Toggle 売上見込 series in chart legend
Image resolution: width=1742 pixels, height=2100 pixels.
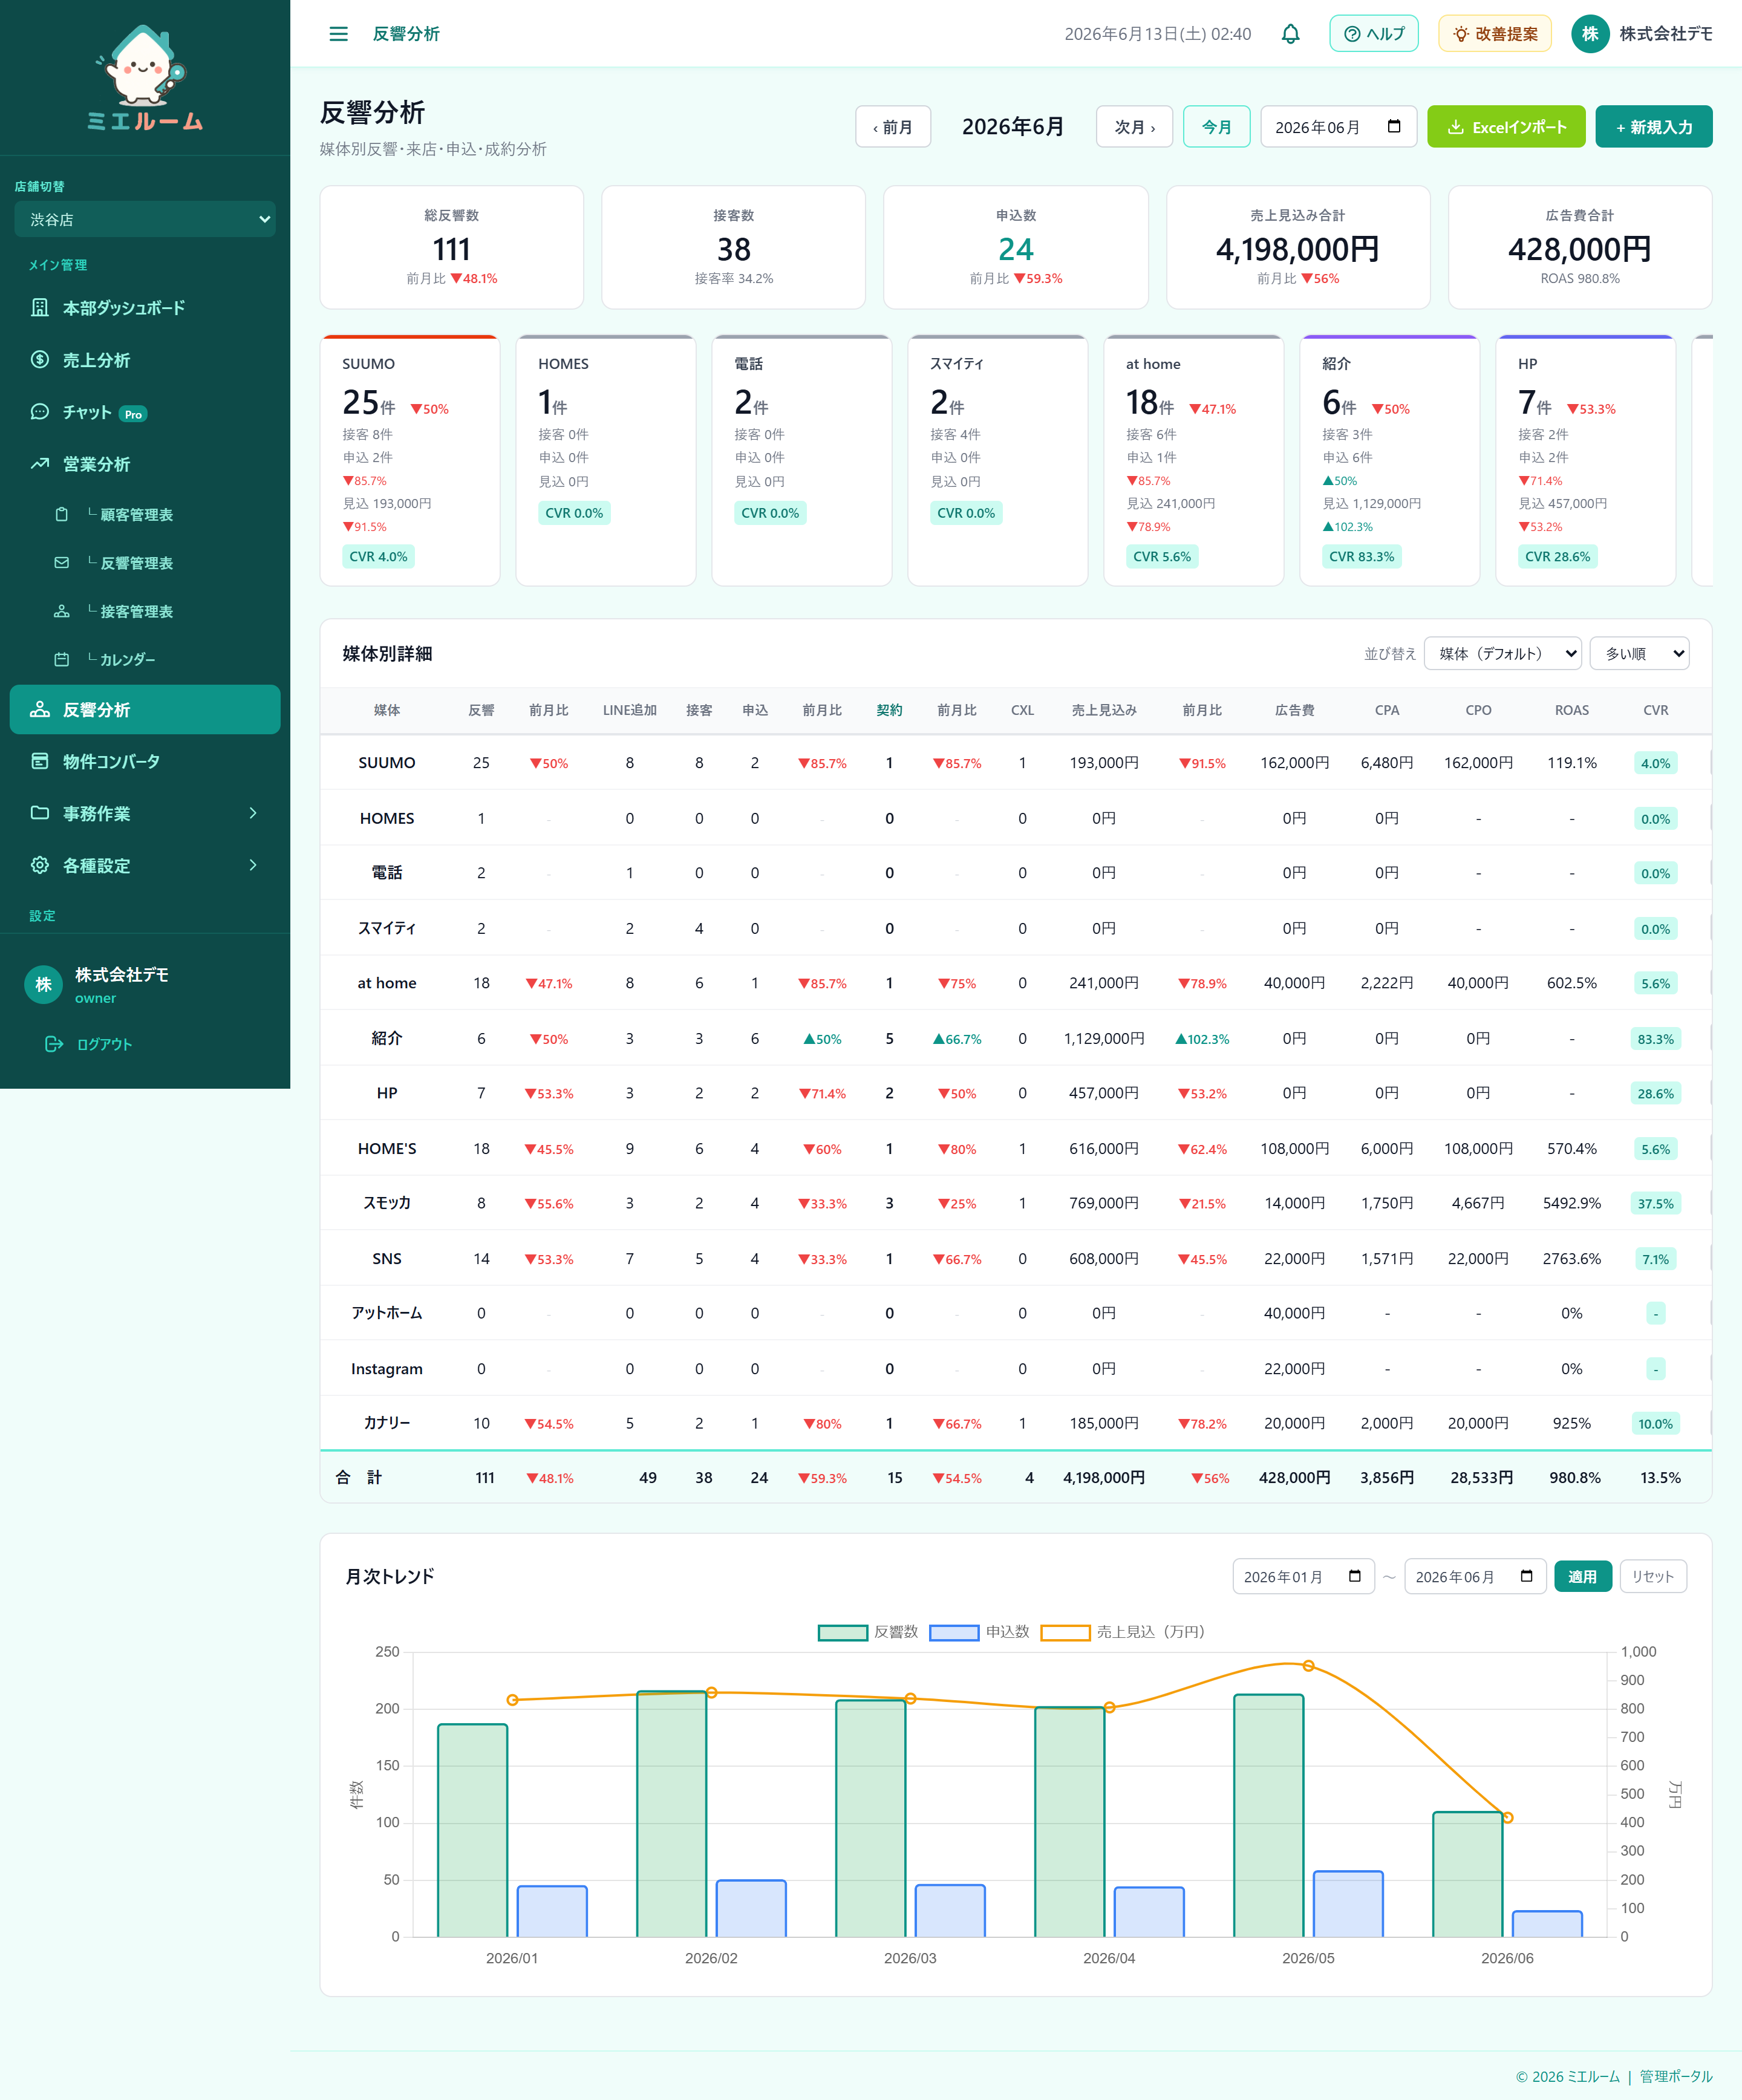pos(1122,1632)
